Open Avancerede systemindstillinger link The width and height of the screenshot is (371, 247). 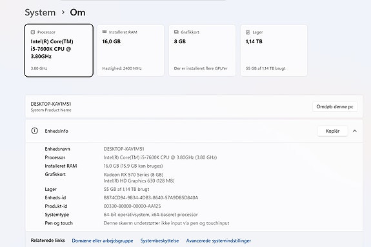pos(218,241)
